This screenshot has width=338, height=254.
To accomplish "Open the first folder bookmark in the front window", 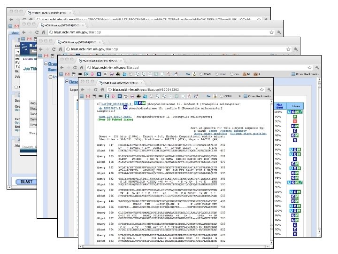I will pos(82,96).
